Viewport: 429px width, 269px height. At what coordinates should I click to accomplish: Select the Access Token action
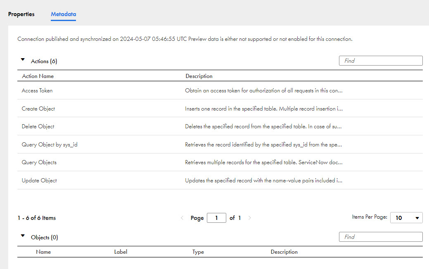[x=37, y=90]
